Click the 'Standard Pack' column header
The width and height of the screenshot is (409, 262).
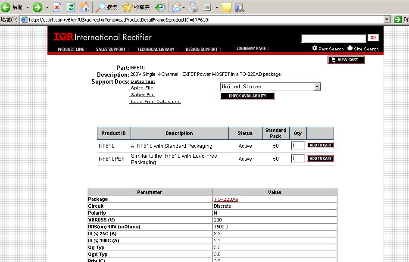click(x=276, y=133)
